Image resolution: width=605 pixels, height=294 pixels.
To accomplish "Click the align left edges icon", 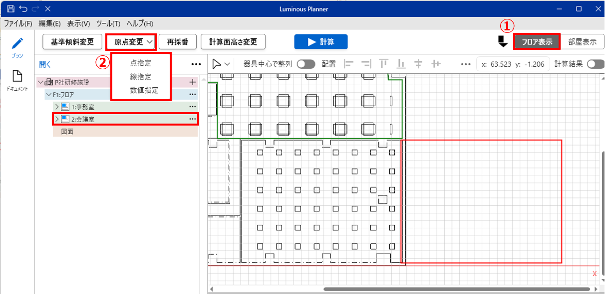I will point(349,64).
